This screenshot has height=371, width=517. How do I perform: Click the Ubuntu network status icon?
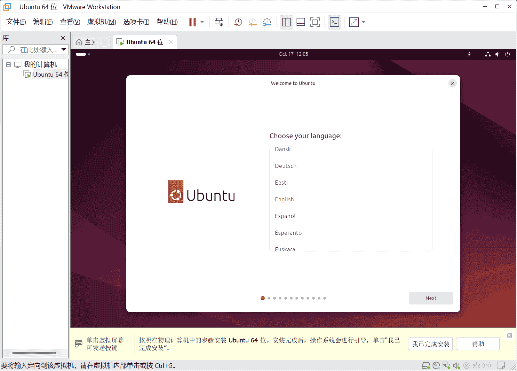(488, 54)
